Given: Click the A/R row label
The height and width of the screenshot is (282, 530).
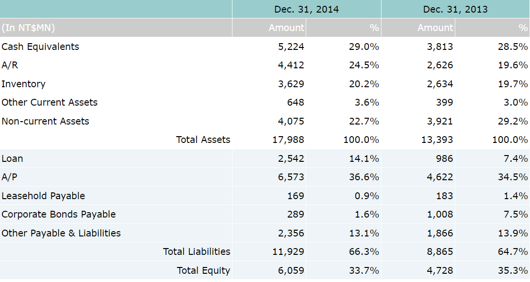Looking at the screenshot, I should click(10, 65).
